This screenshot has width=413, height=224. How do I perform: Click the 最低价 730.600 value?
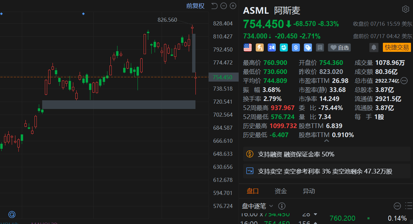pyautogui.click(x=275, y=72)
